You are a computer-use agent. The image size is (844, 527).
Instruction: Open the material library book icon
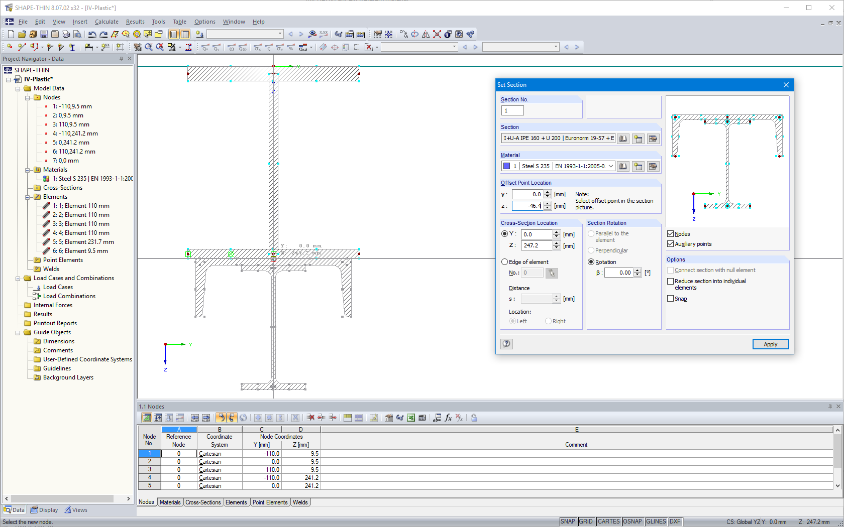click(x=623, y=166)
